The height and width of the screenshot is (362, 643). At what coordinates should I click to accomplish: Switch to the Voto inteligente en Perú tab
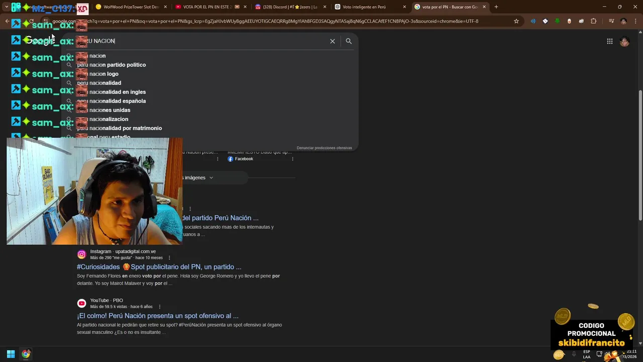pyautogui.click(x=370, y=7)
